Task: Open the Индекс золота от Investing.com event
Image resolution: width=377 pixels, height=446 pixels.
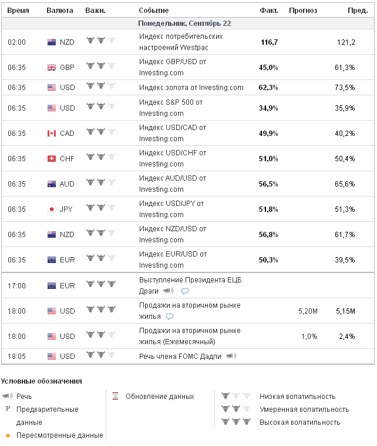Action: [191, 88]
